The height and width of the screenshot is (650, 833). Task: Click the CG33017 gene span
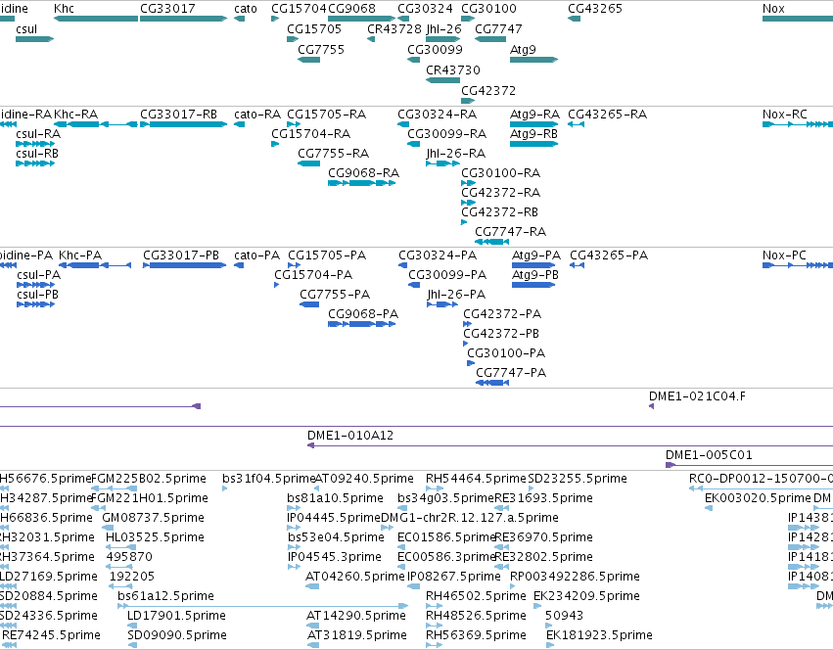(x=183, y=19)
